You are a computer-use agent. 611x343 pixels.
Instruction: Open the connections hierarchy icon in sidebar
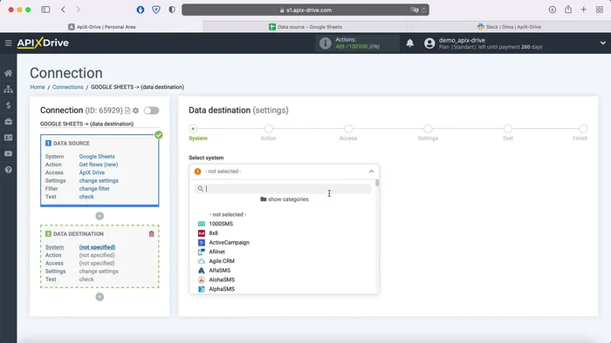[8, 90]
